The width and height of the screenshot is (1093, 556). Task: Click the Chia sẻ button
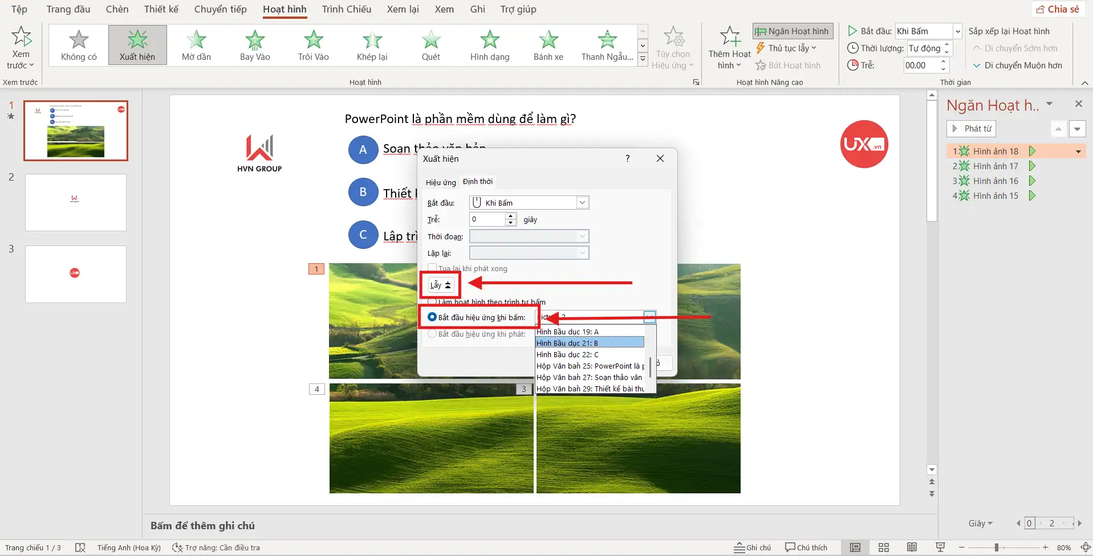[1058, 9]
